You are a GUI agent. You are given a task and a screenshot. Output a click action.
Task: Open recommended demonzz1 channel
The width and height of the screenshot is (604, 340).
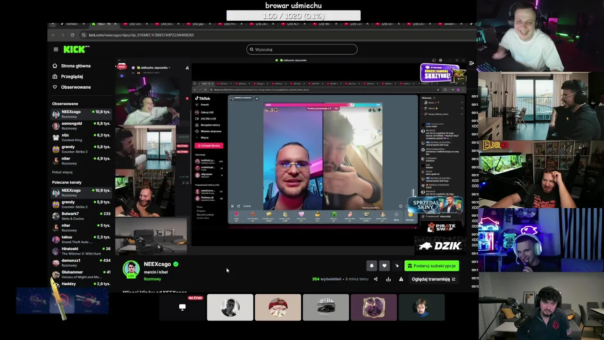(x=81, y=263)
